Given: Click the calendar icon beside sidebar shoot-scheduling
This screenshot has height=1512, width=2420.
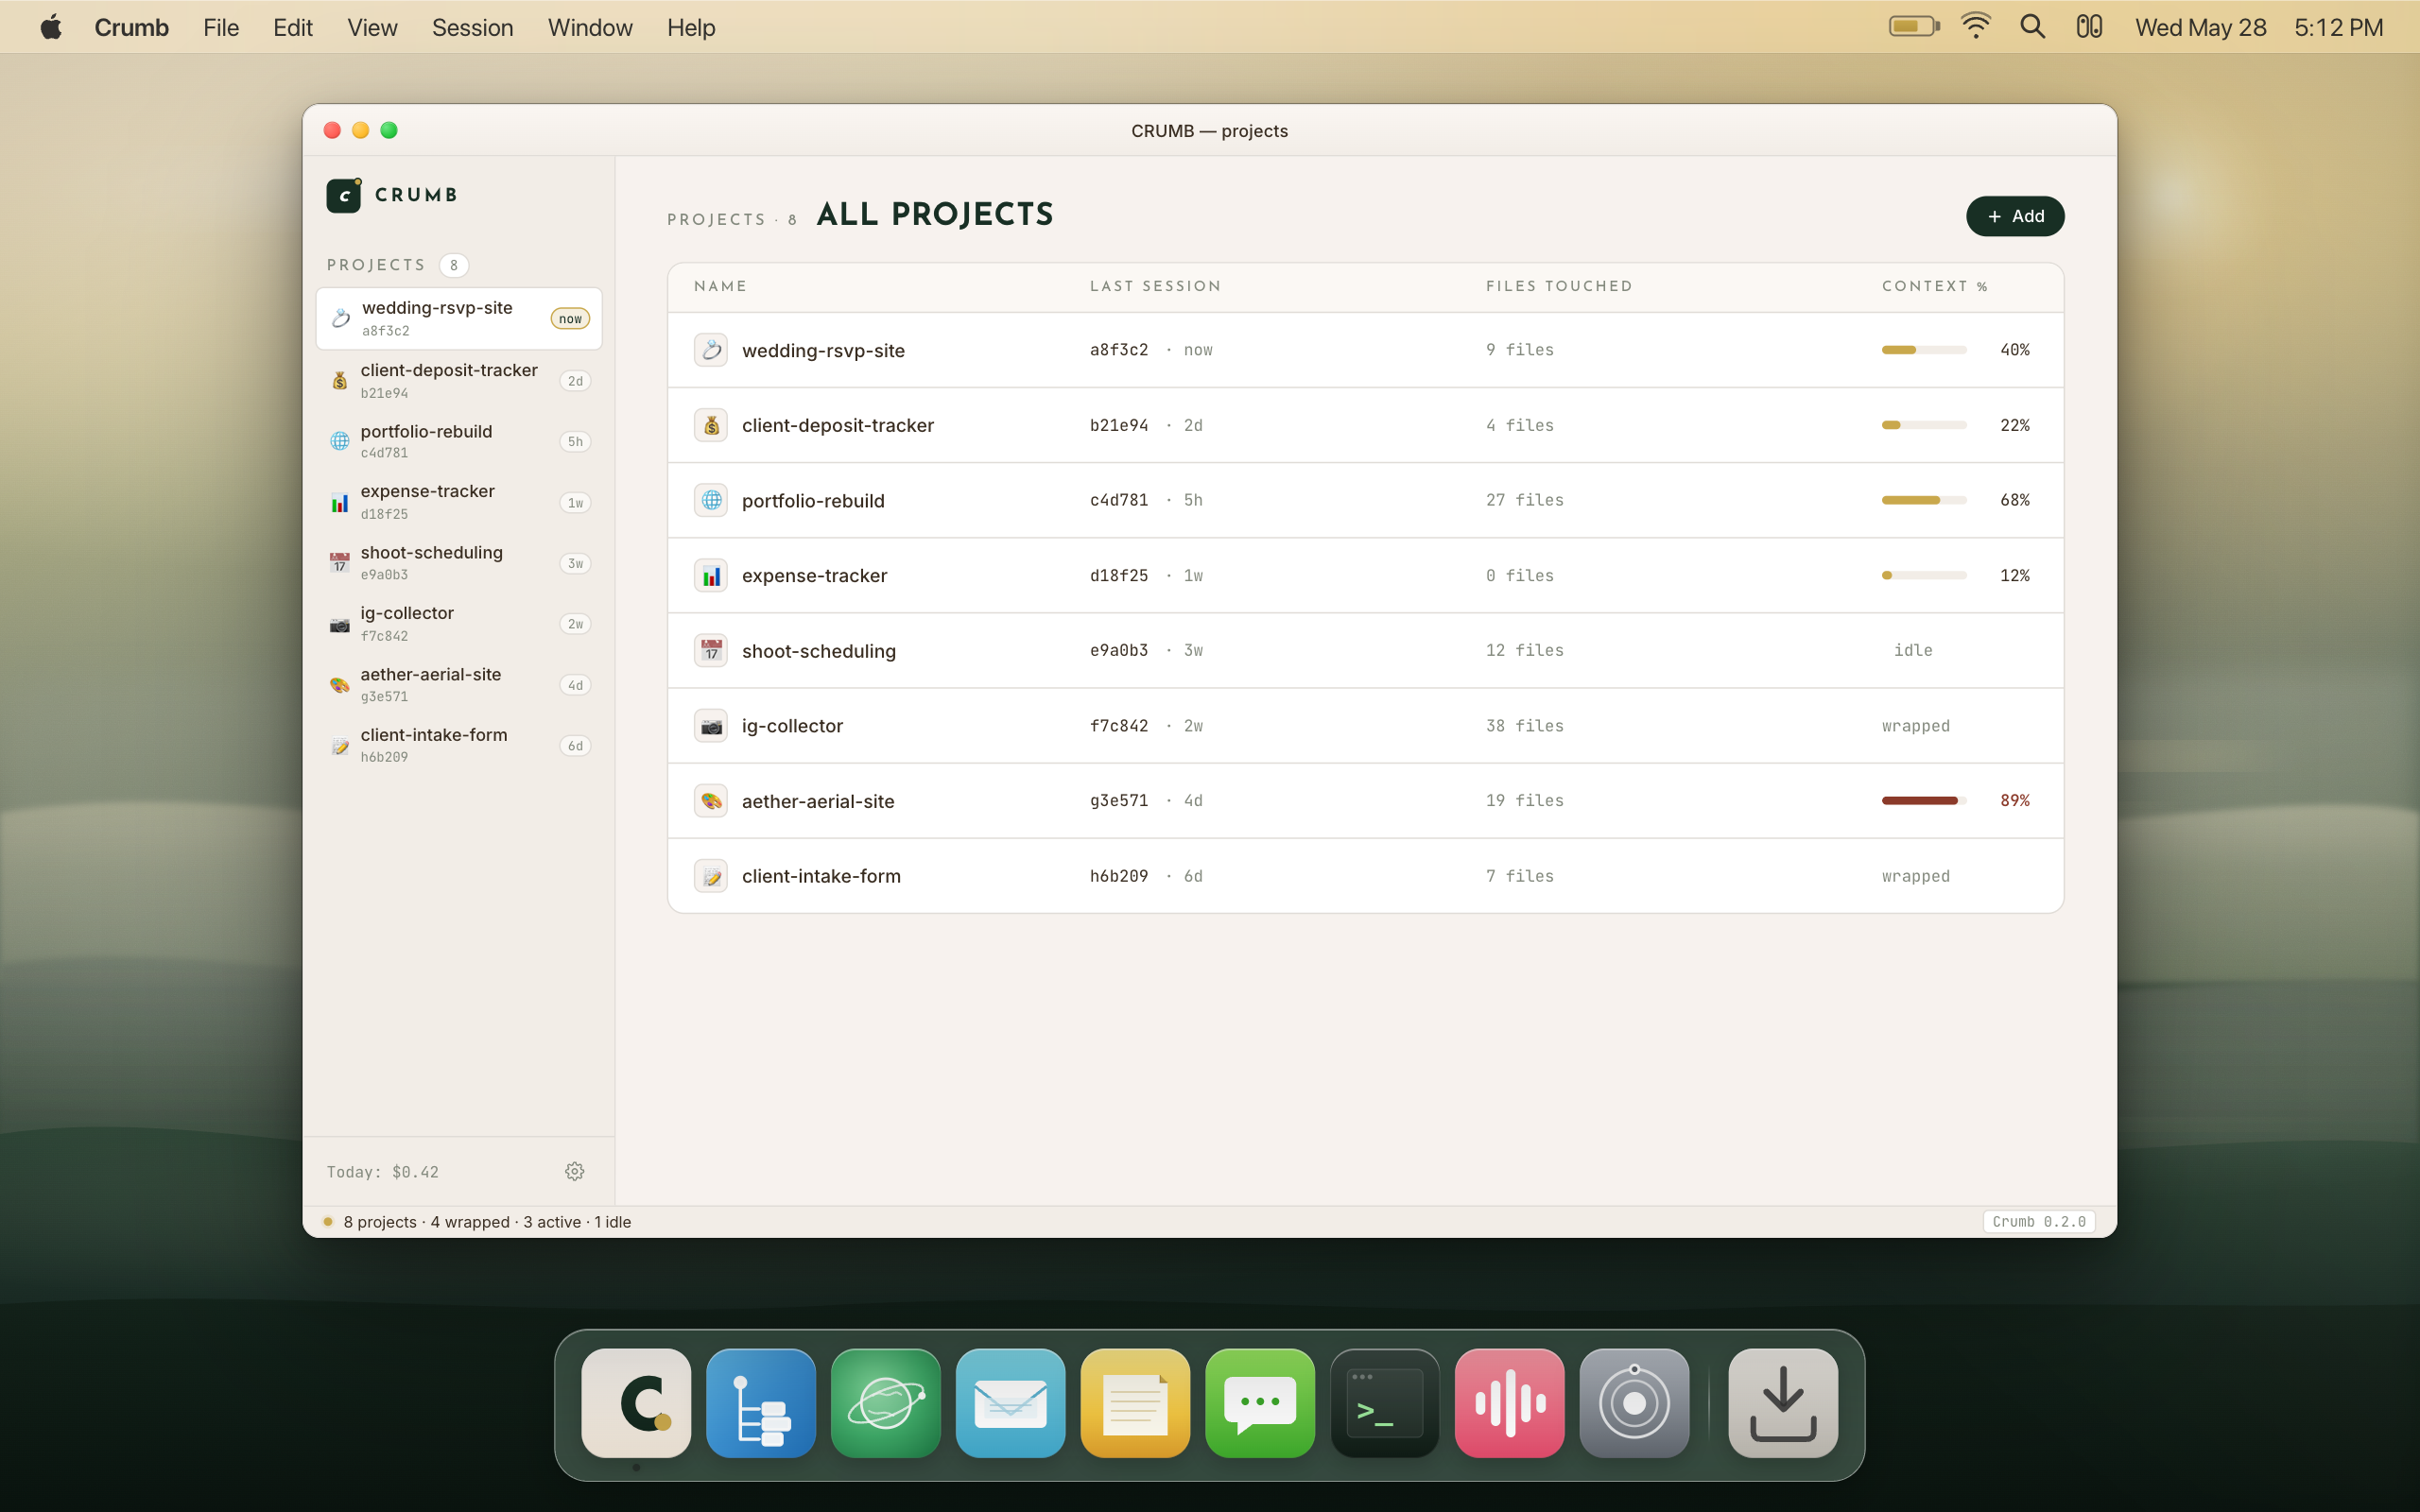Looking at the screenshot, I should pos(340,563).
